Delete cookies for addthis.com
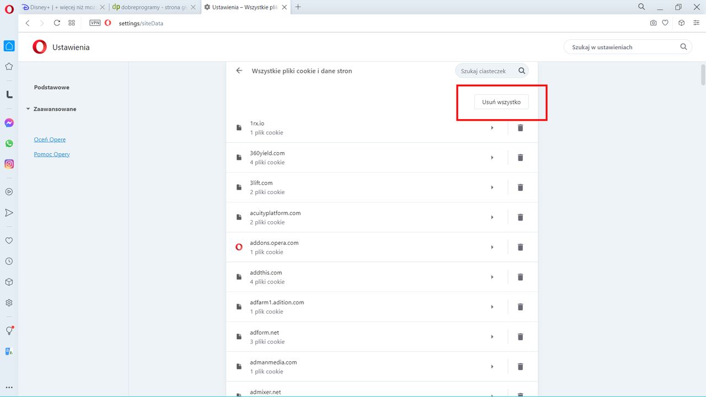Viewport: 706px width, 397px height. tap(520, 277)
